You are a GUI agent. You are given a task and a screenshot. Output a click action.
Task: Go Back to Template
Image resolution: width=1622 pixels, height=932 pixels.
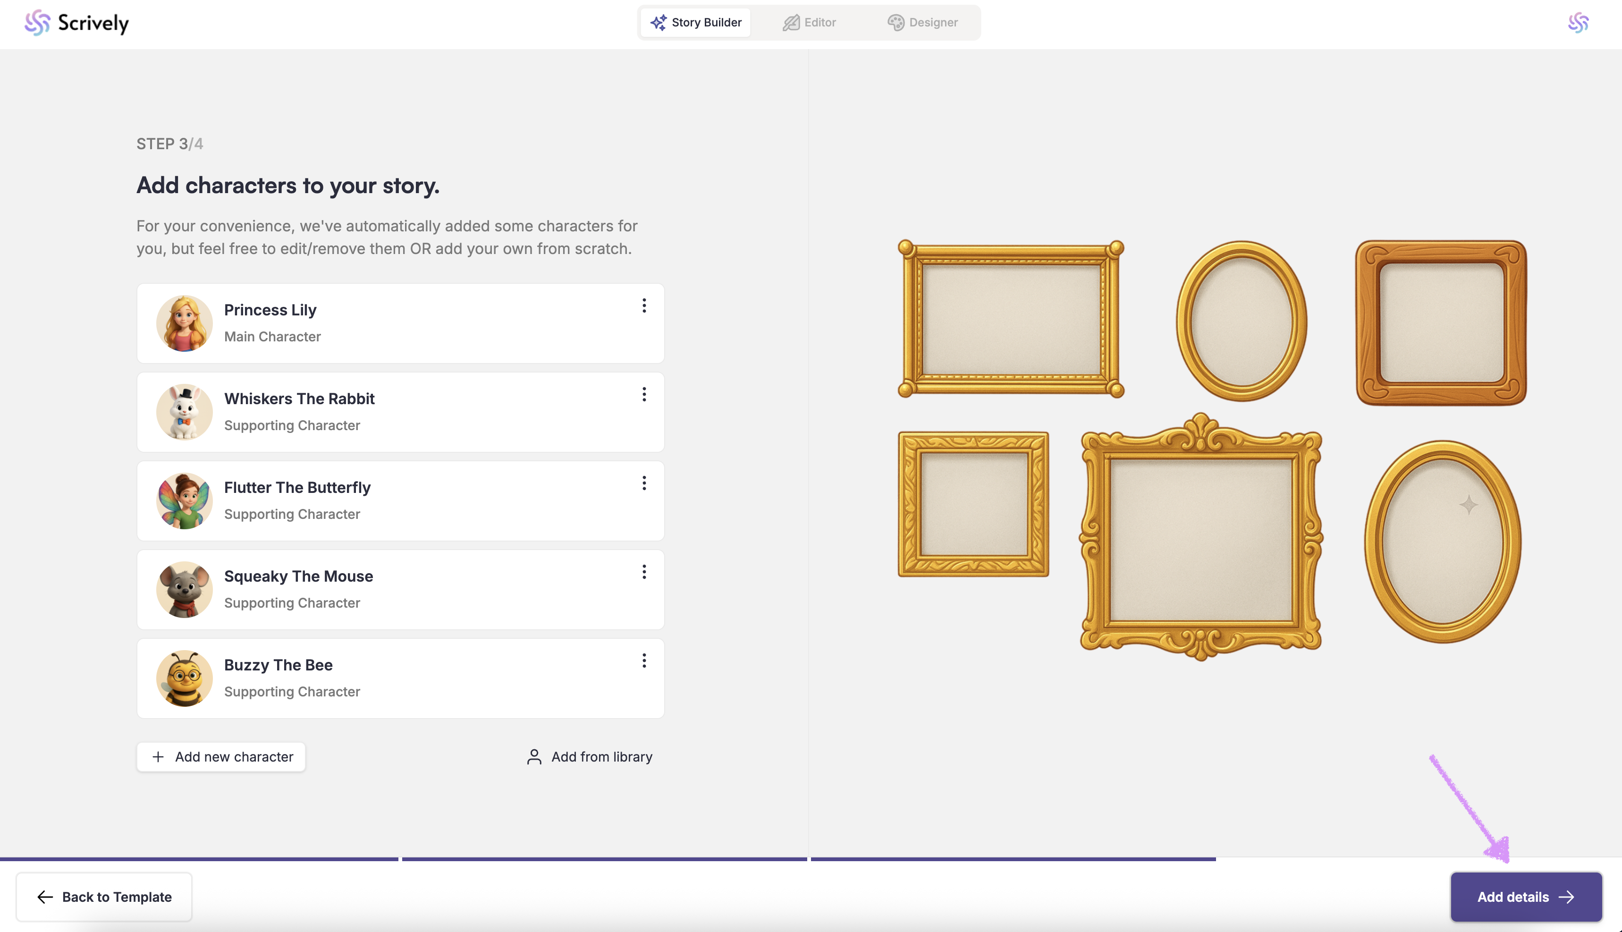104,897
